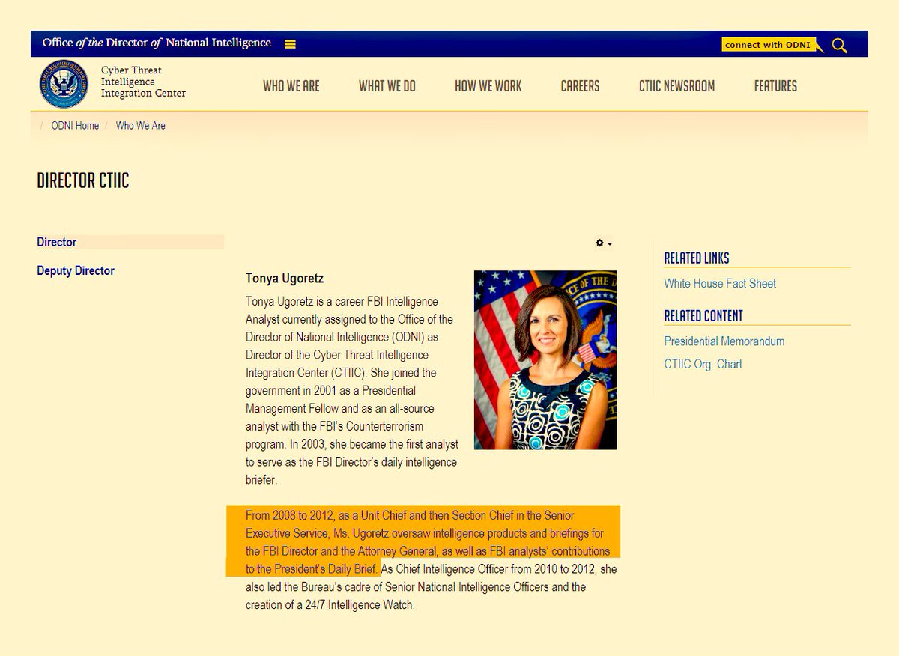Click the Cyber Threat Intelligence Integration Center name
Viewport: 899px width, 656px height.
click(x=143, y=82)
